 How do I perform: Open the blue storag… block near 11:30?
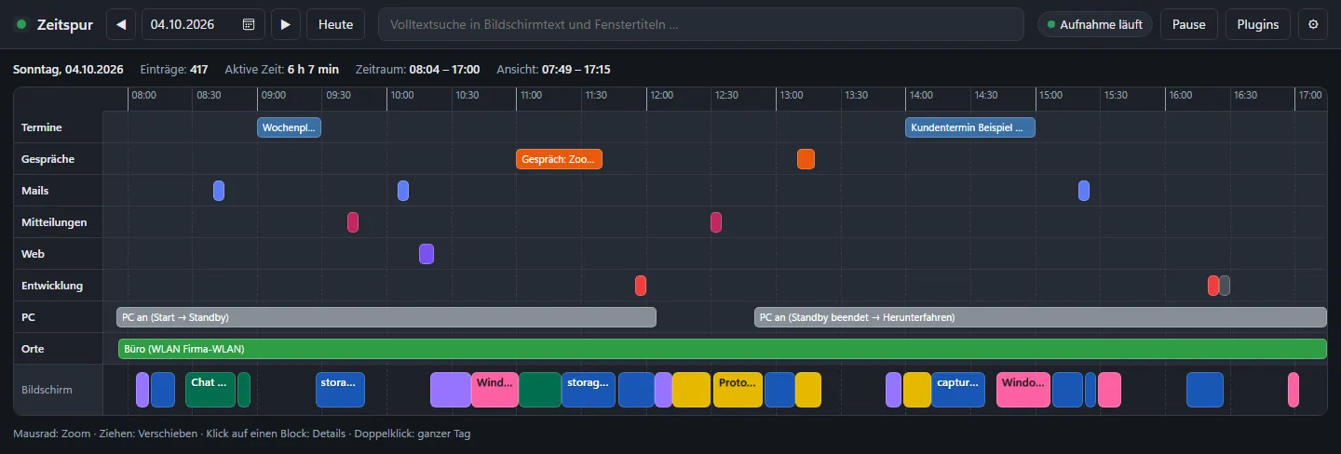[x=589, y=390]
